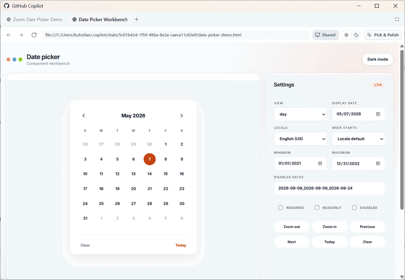Image resolution: width=405 pixels, height=280 pixels.
Task: Click the Previous button in Settings
Action: pyautogui.click(x=367, y=227)
